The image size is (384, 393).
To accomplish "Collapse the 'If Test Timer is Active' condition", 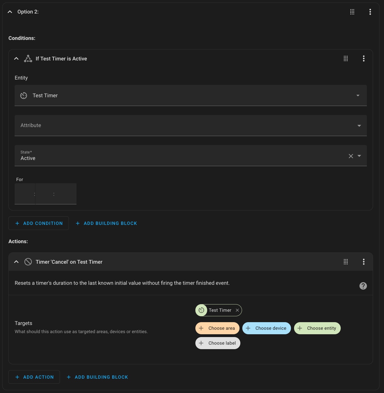I will (16, 58).
